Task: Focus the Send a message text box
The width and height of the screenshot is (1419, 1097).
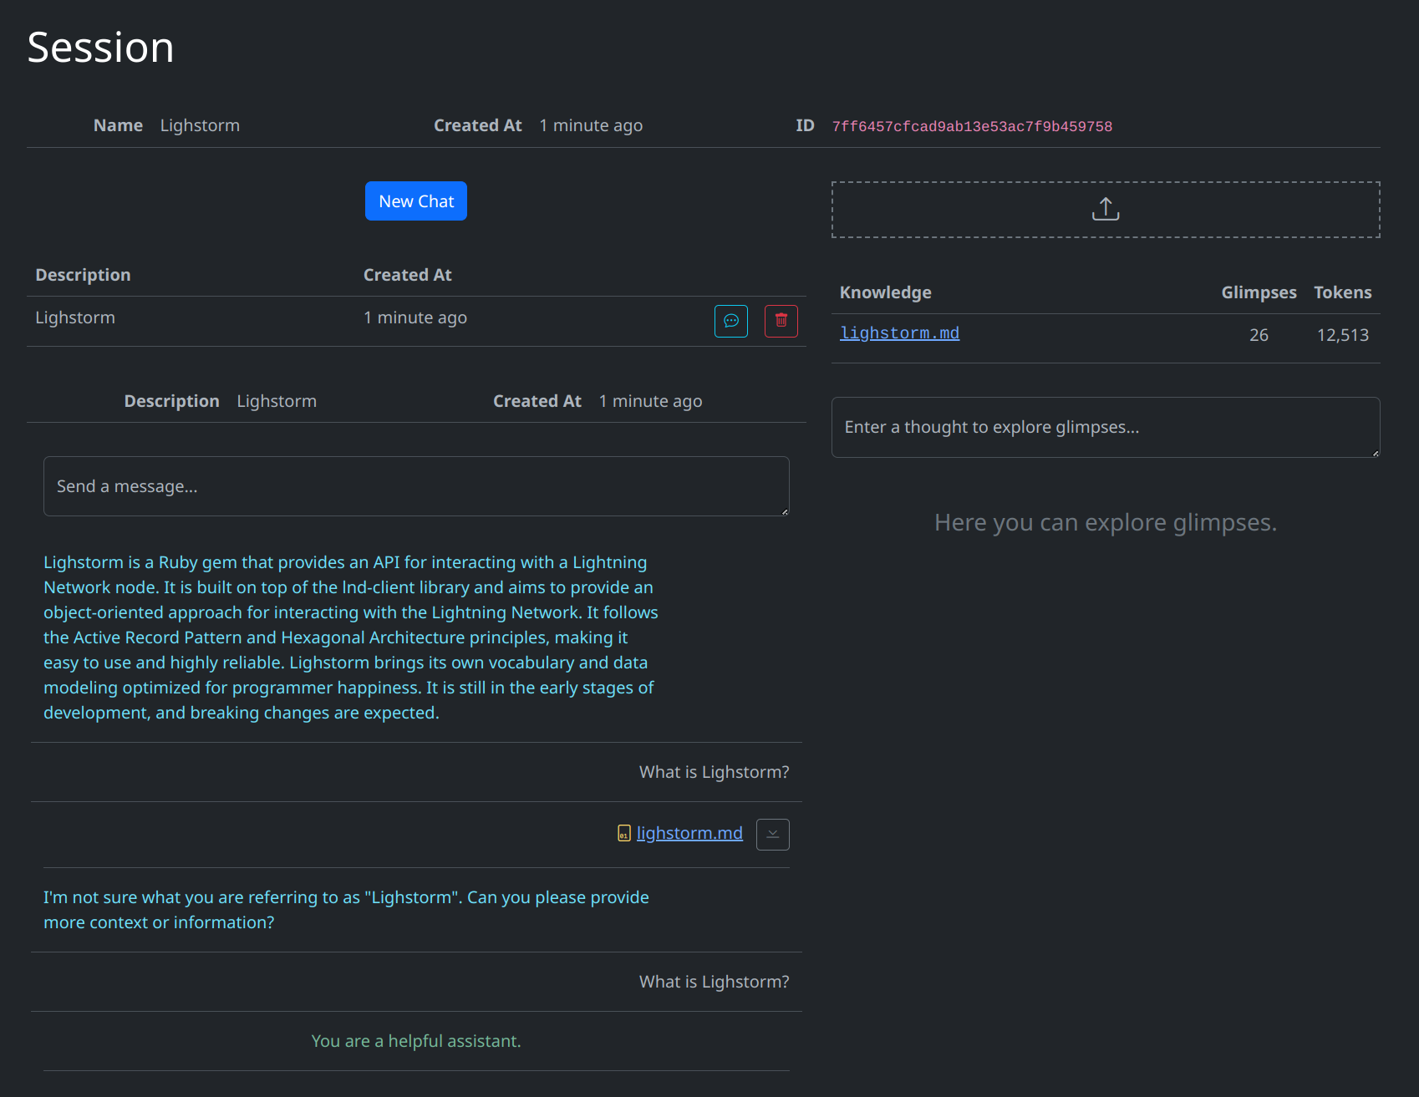Action: (x=415, y=486)
